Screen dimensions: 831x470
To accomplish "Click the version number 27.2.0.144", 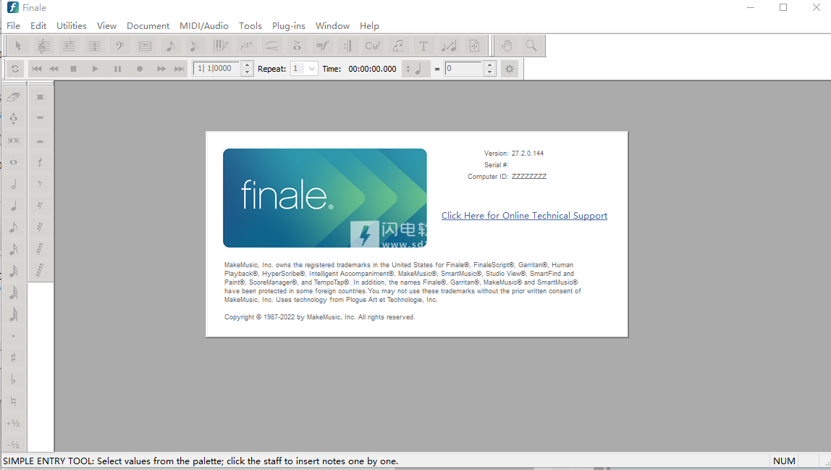I will [x=527, y=154].
